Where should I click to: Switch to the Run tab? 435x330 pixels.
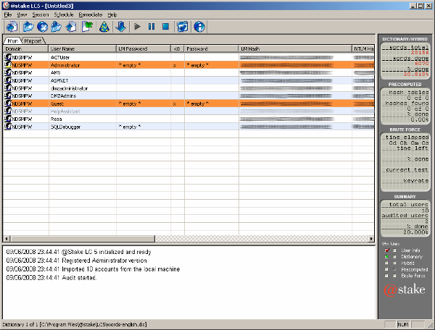(x=13, y=41)
